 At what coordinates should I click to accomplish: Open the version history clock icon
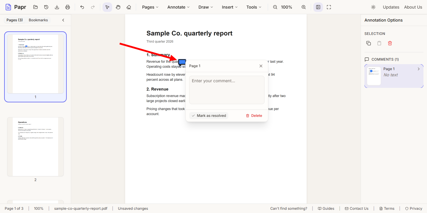(x=46, y=7)
